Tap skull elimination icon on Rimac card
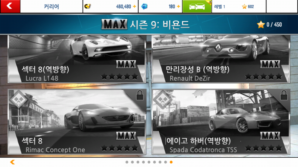Image resolution: width=298 pixels, height=167 pixels. [18, 99]
